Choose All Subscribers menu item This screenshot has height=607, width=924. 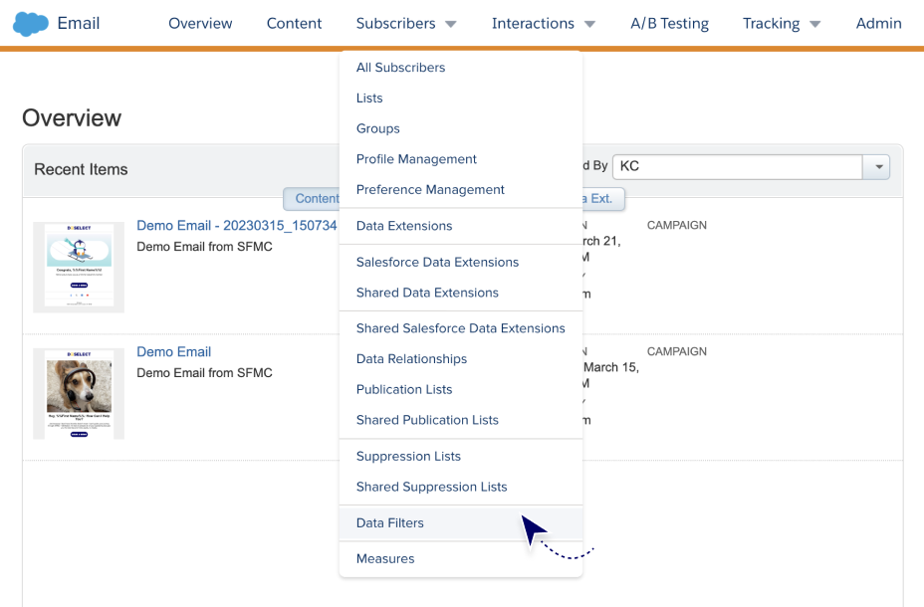400,68
